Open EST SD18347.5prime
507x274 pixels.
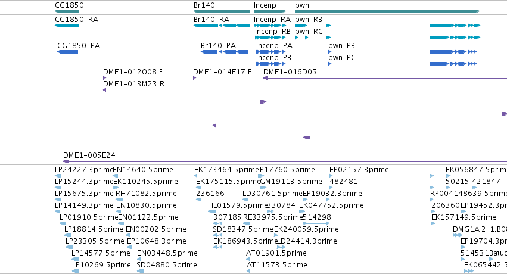tap(243, 229)
